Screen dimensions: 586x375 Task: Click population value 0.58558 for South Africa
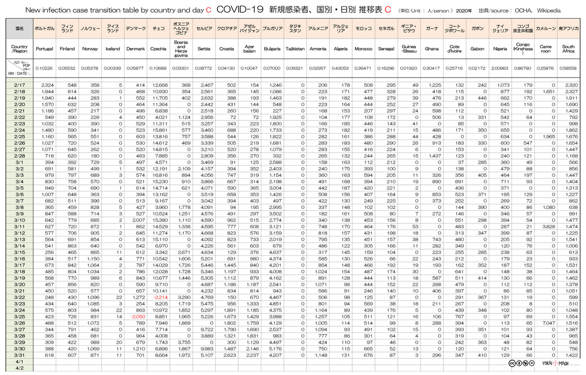click(568, 68)
